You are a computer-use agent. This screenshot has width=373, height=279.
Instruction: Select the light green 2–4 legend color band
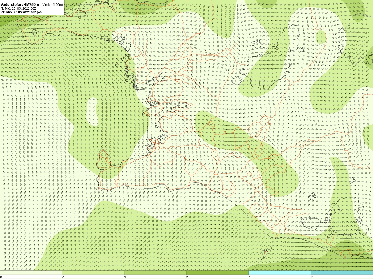(93, 273)
